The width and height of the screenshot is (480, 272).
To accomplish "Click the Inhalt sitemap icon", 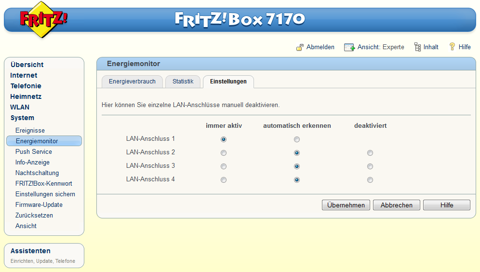I will [417, 47].
